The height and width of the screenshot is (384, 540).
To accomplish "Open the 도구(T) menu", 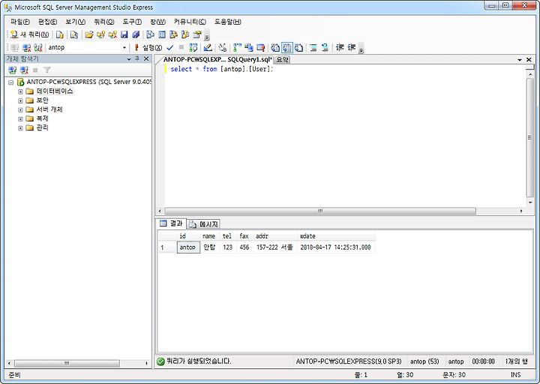I will coord(132,22).
